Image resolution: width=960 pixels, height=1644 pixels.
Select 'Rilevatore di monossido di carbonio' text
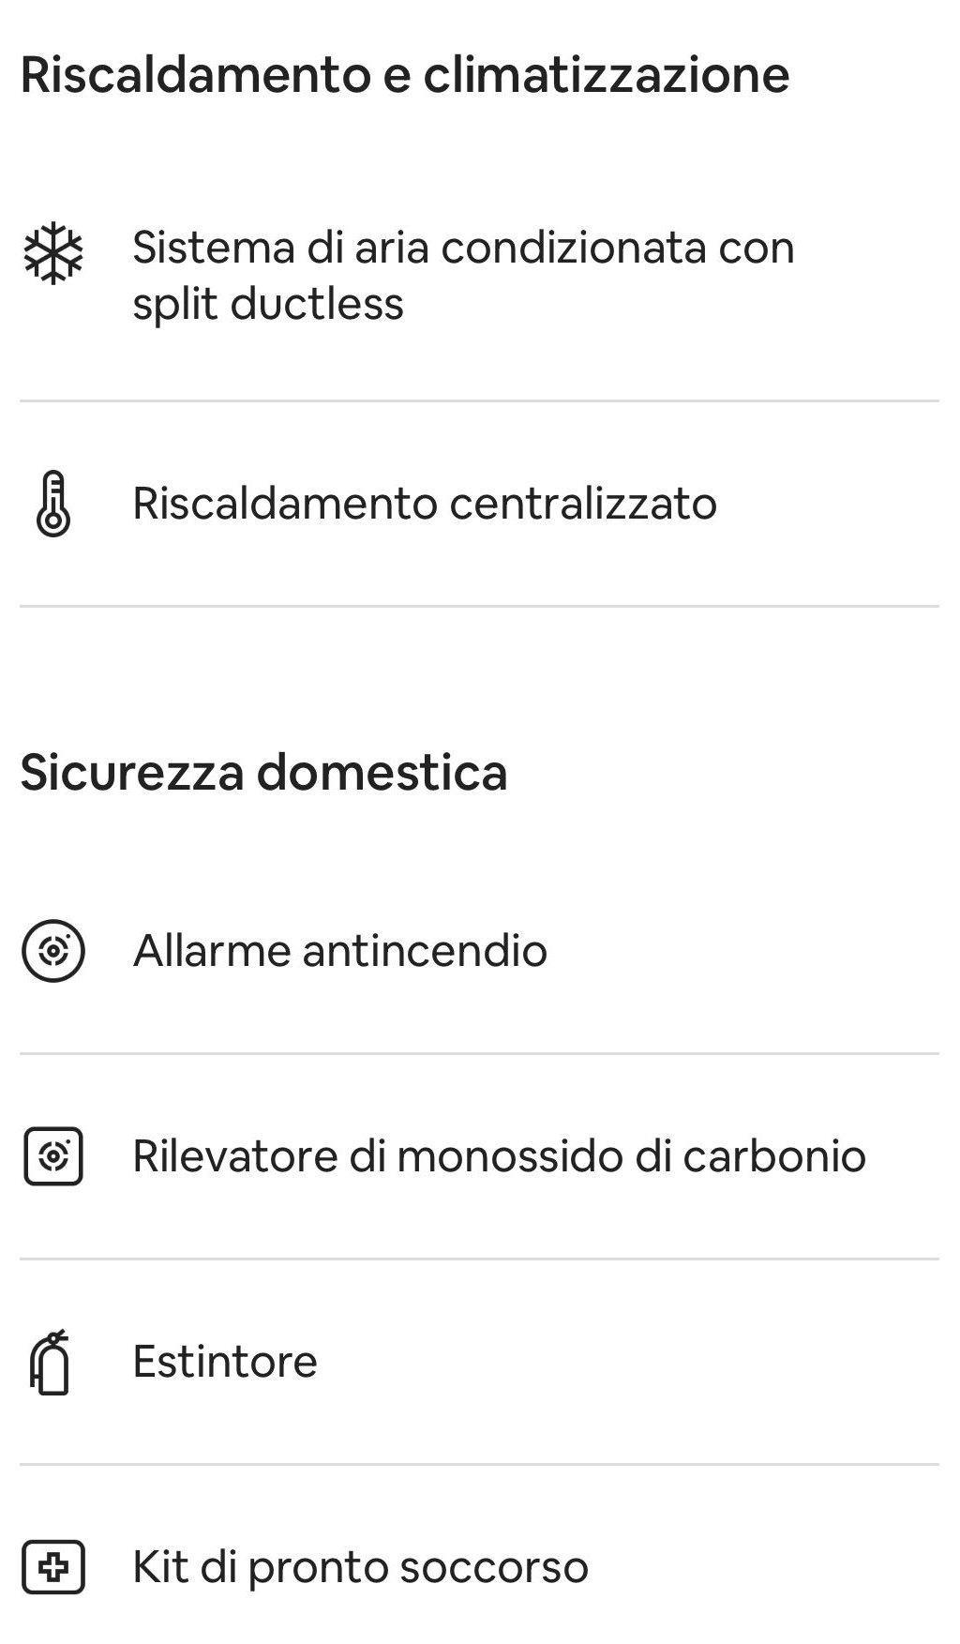(499, 1156)
